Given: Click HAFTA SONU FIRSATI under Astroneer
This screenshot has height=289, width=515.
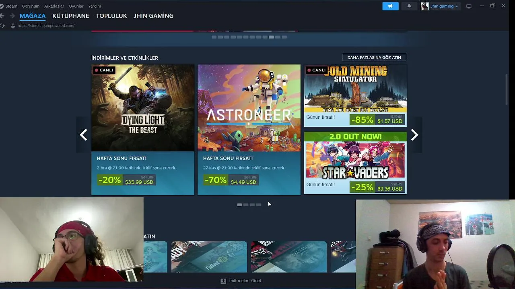Looking at the screenshot, I should (228, 159).
